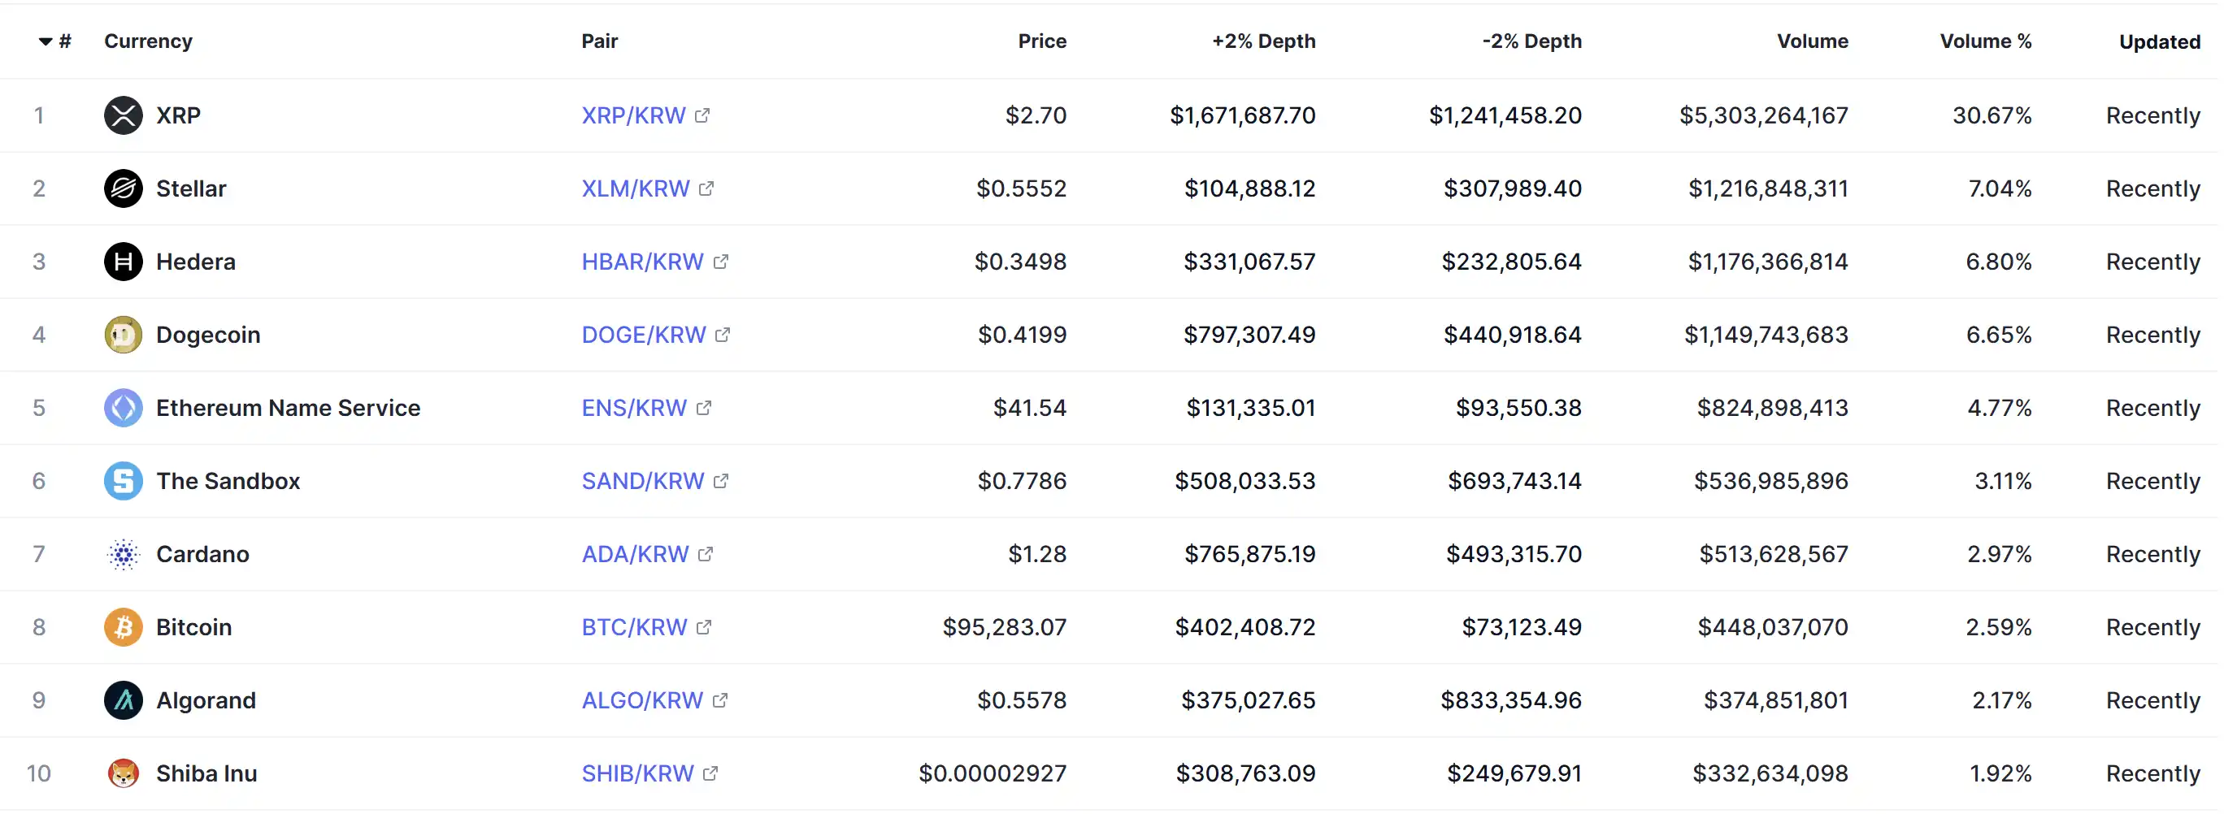Image resolution: width=2237 pixels, height=814 pixels.
Task: Click the Hedera coin logo icon
Action: (x=124, y=262)
